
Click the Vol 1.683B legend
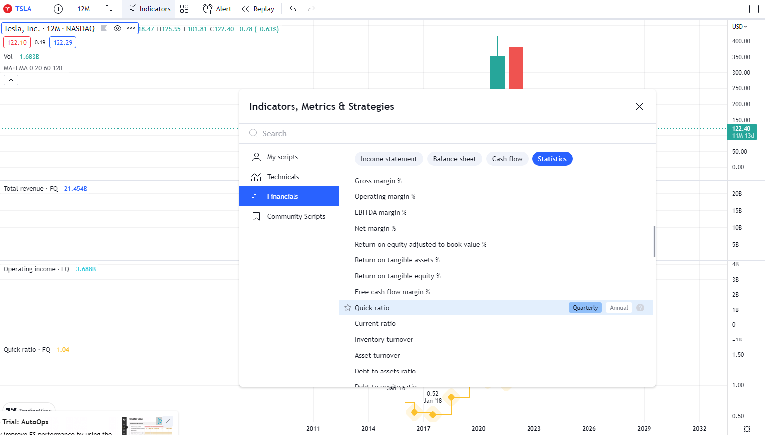(21, 57)
